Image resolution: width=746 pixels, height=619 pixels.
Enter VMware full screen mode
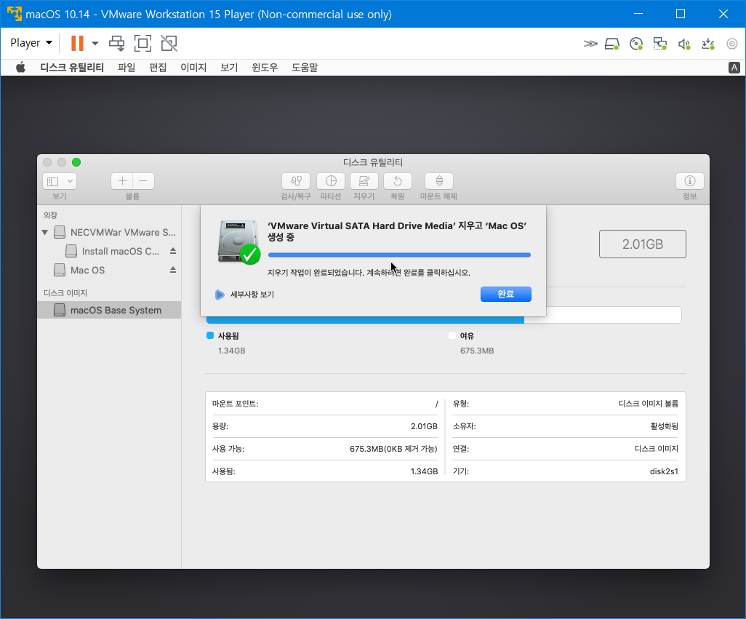tap(143, 44)
